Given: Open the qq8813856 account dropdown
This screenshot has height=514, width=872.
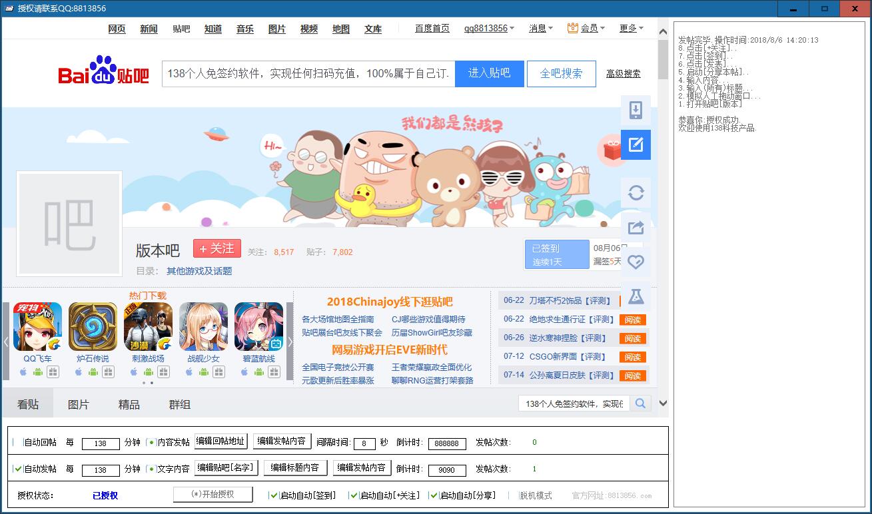Looking at the screenshot, I should tap(489, 29).
